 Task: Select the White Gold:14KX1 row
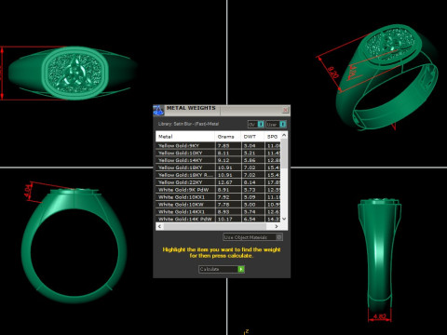218,212
